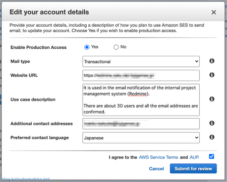227x182 pixels.
Task: Expand the Preferred contact language dropdown
Action: pyautogui.click(x=141, y=138)
